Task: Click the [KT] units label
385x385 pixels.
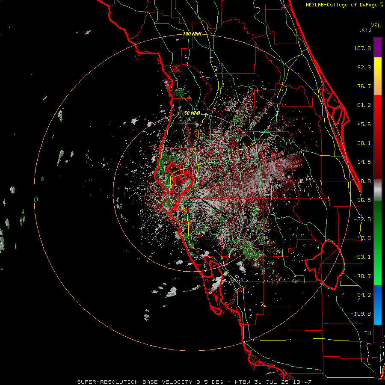Action: [365, 30]
